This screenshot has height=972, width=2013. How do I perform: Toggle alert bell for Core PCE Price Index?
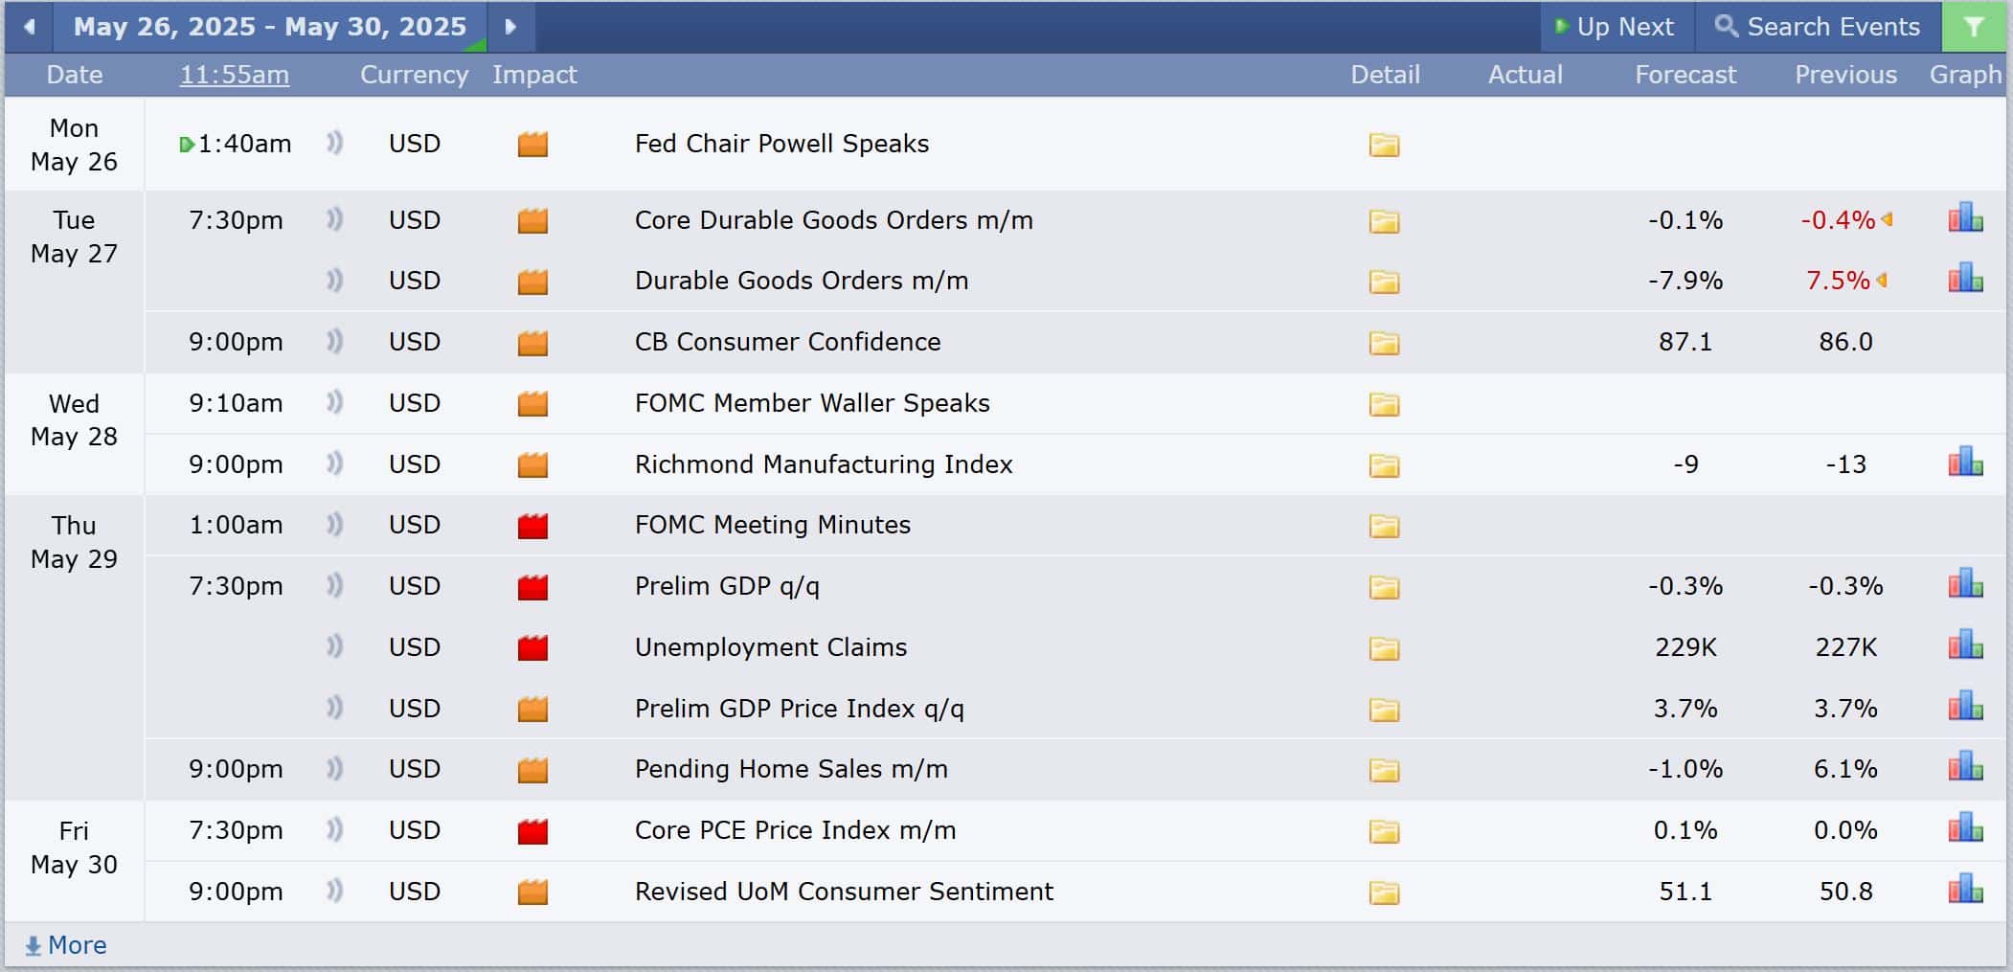point(334,829)
